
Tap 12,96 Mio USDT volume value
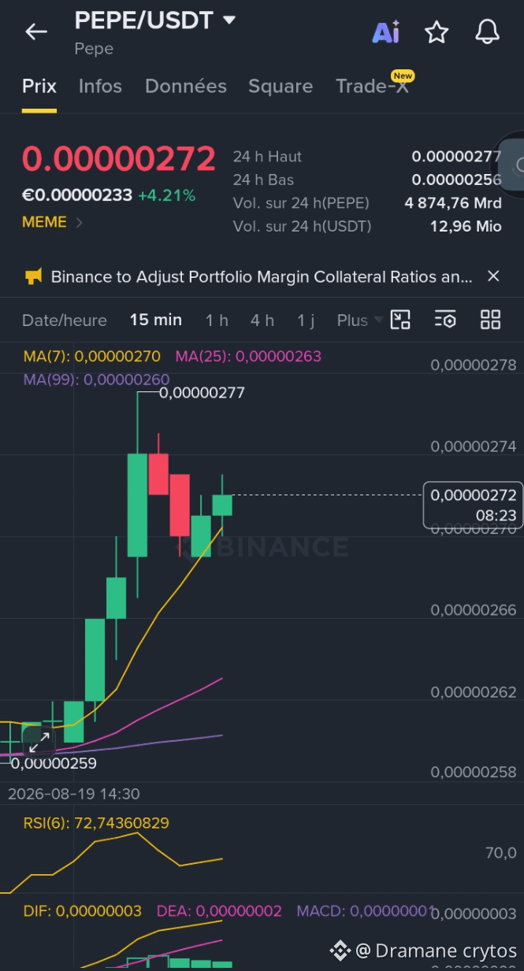(x=466, y=226)
